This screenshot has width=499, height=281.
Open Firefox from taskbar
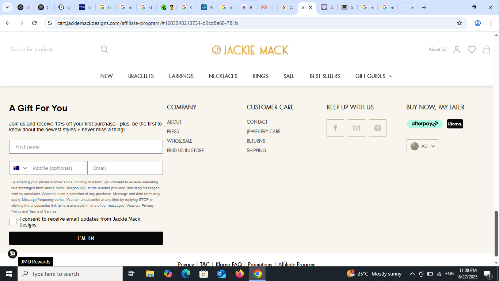[x=240, y=274]
